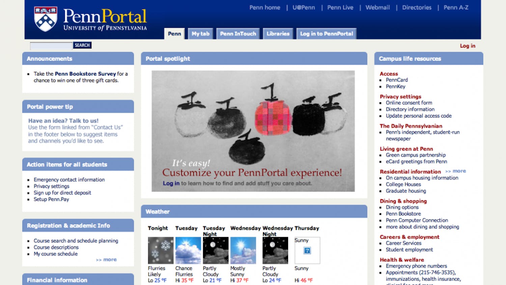
Task: Open the Penn Bookstore Survey link
Action: pyautogui.click(x=85, y=74)
